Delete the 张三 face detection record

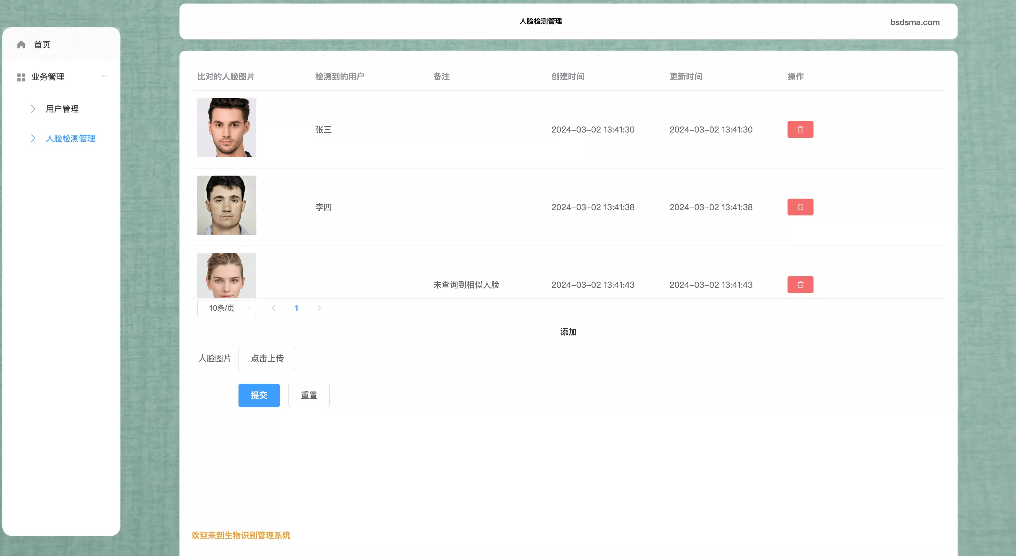pyautogui.click(x=800, y=129)
